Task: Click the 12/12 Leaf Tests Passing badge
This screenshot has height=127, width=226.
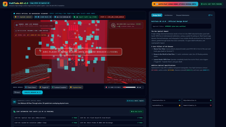Action: point(211,4)
